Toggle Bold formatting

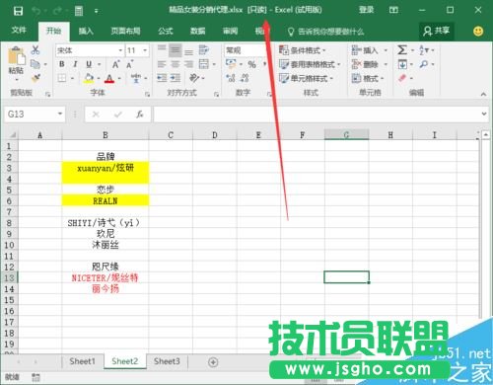tap(62, 64)
